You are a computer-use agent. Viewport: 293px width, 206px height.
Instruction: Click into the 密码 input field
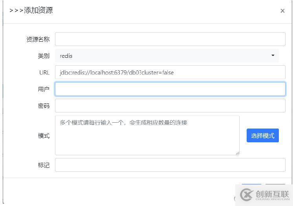(x=170, y=105)
